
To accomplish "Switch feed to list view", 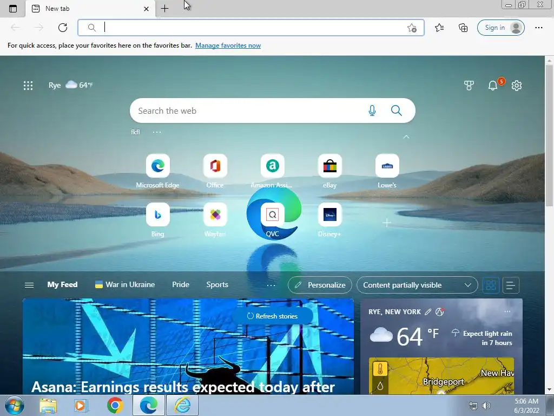I will coord(511,285).
